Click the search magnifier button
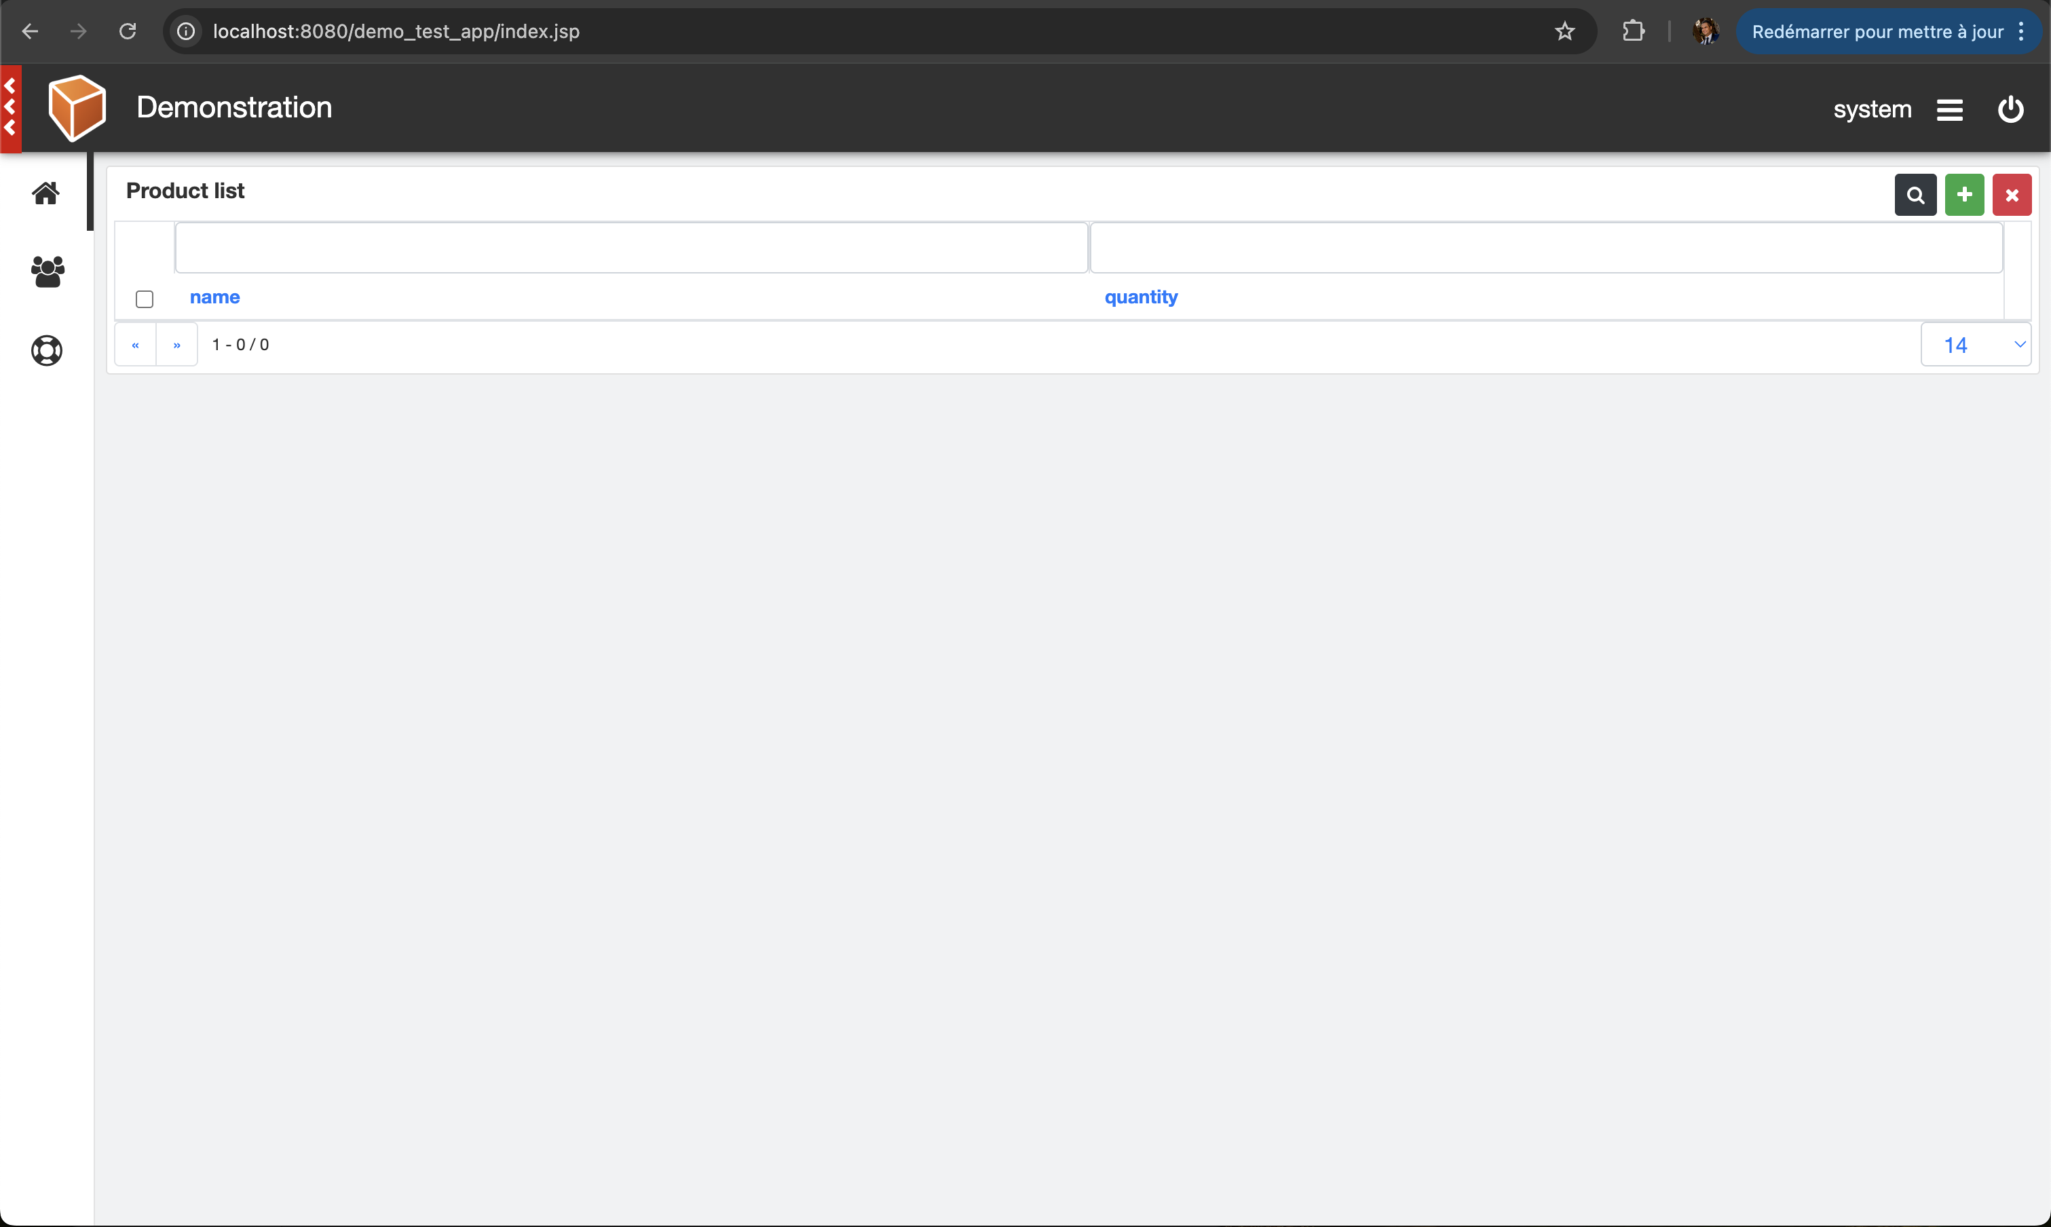The height and width of the screenshot is (1227, 2051). [1915, 195]
